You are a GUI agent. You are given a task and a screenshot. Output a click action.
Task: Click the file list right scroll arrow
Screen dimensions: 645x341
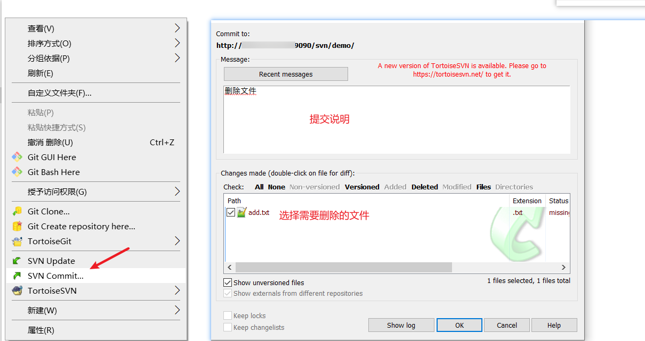(563, 267)
